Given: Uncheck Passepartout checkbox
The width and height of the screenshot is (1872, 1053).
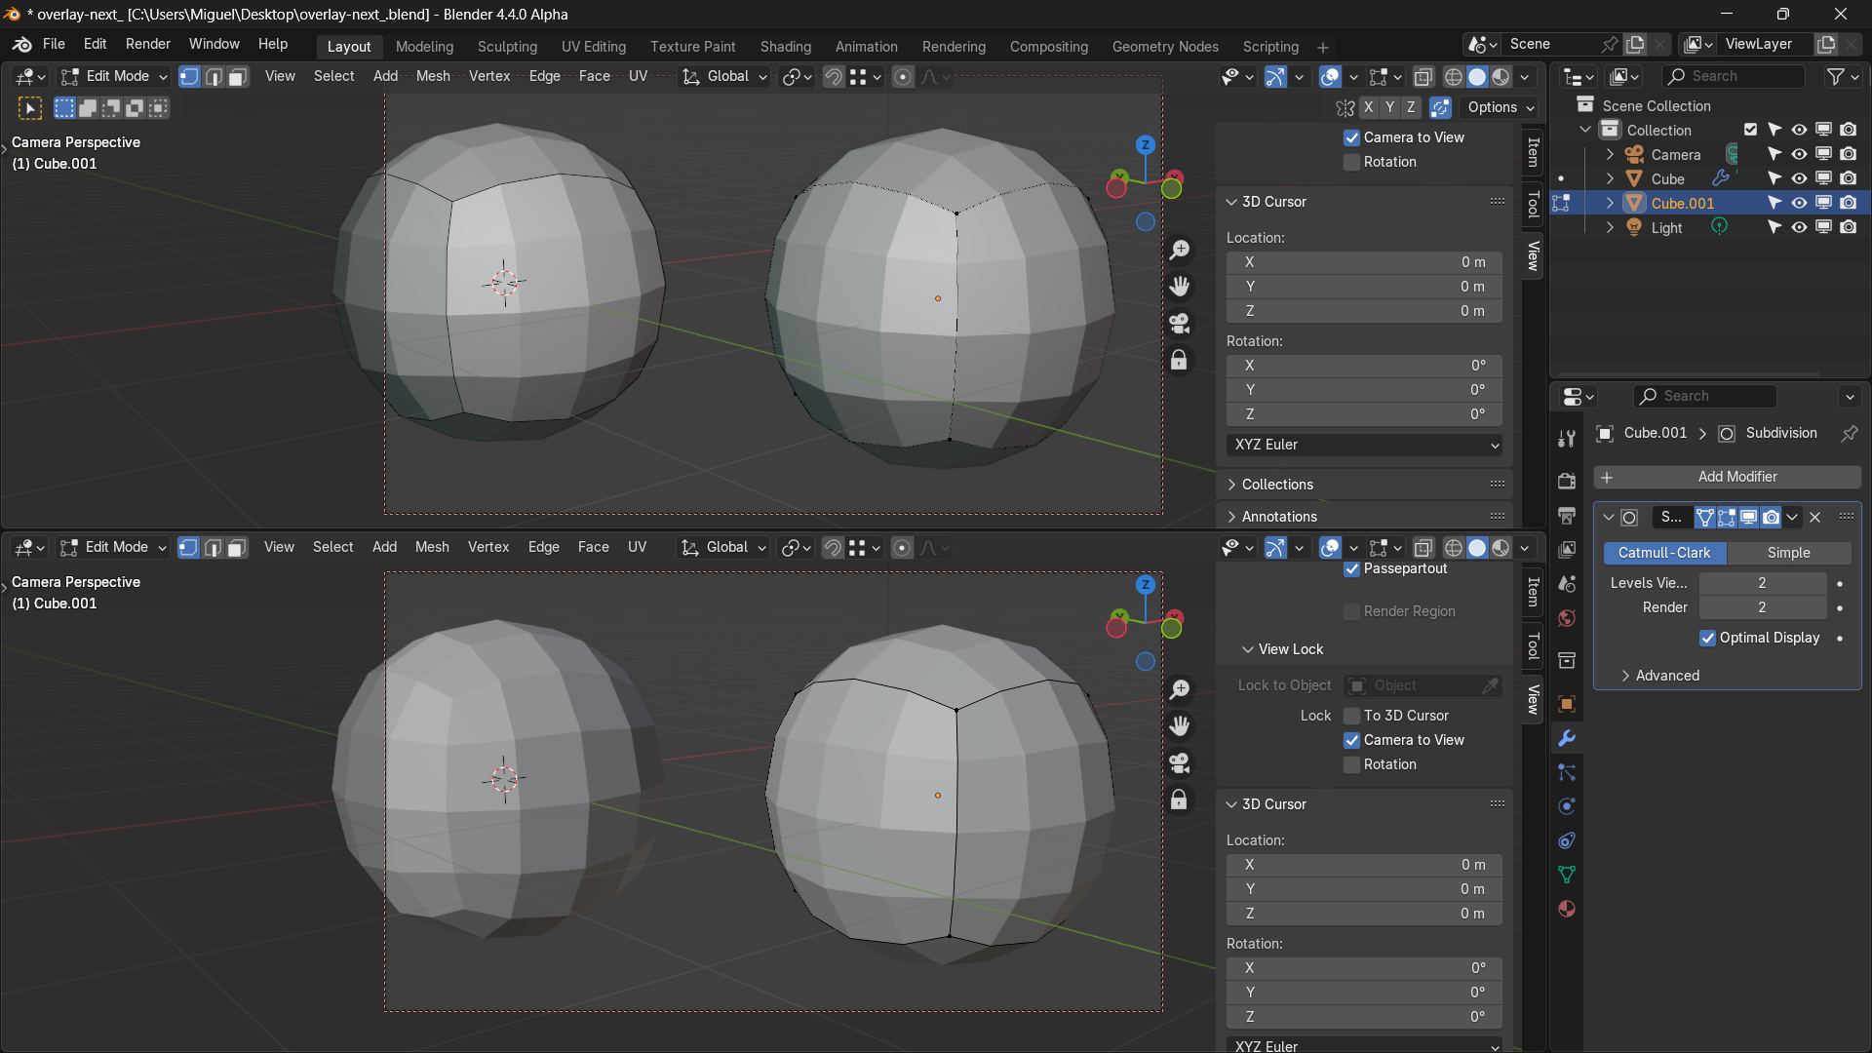Looking at the screenshot, I should coord(1351,568).
